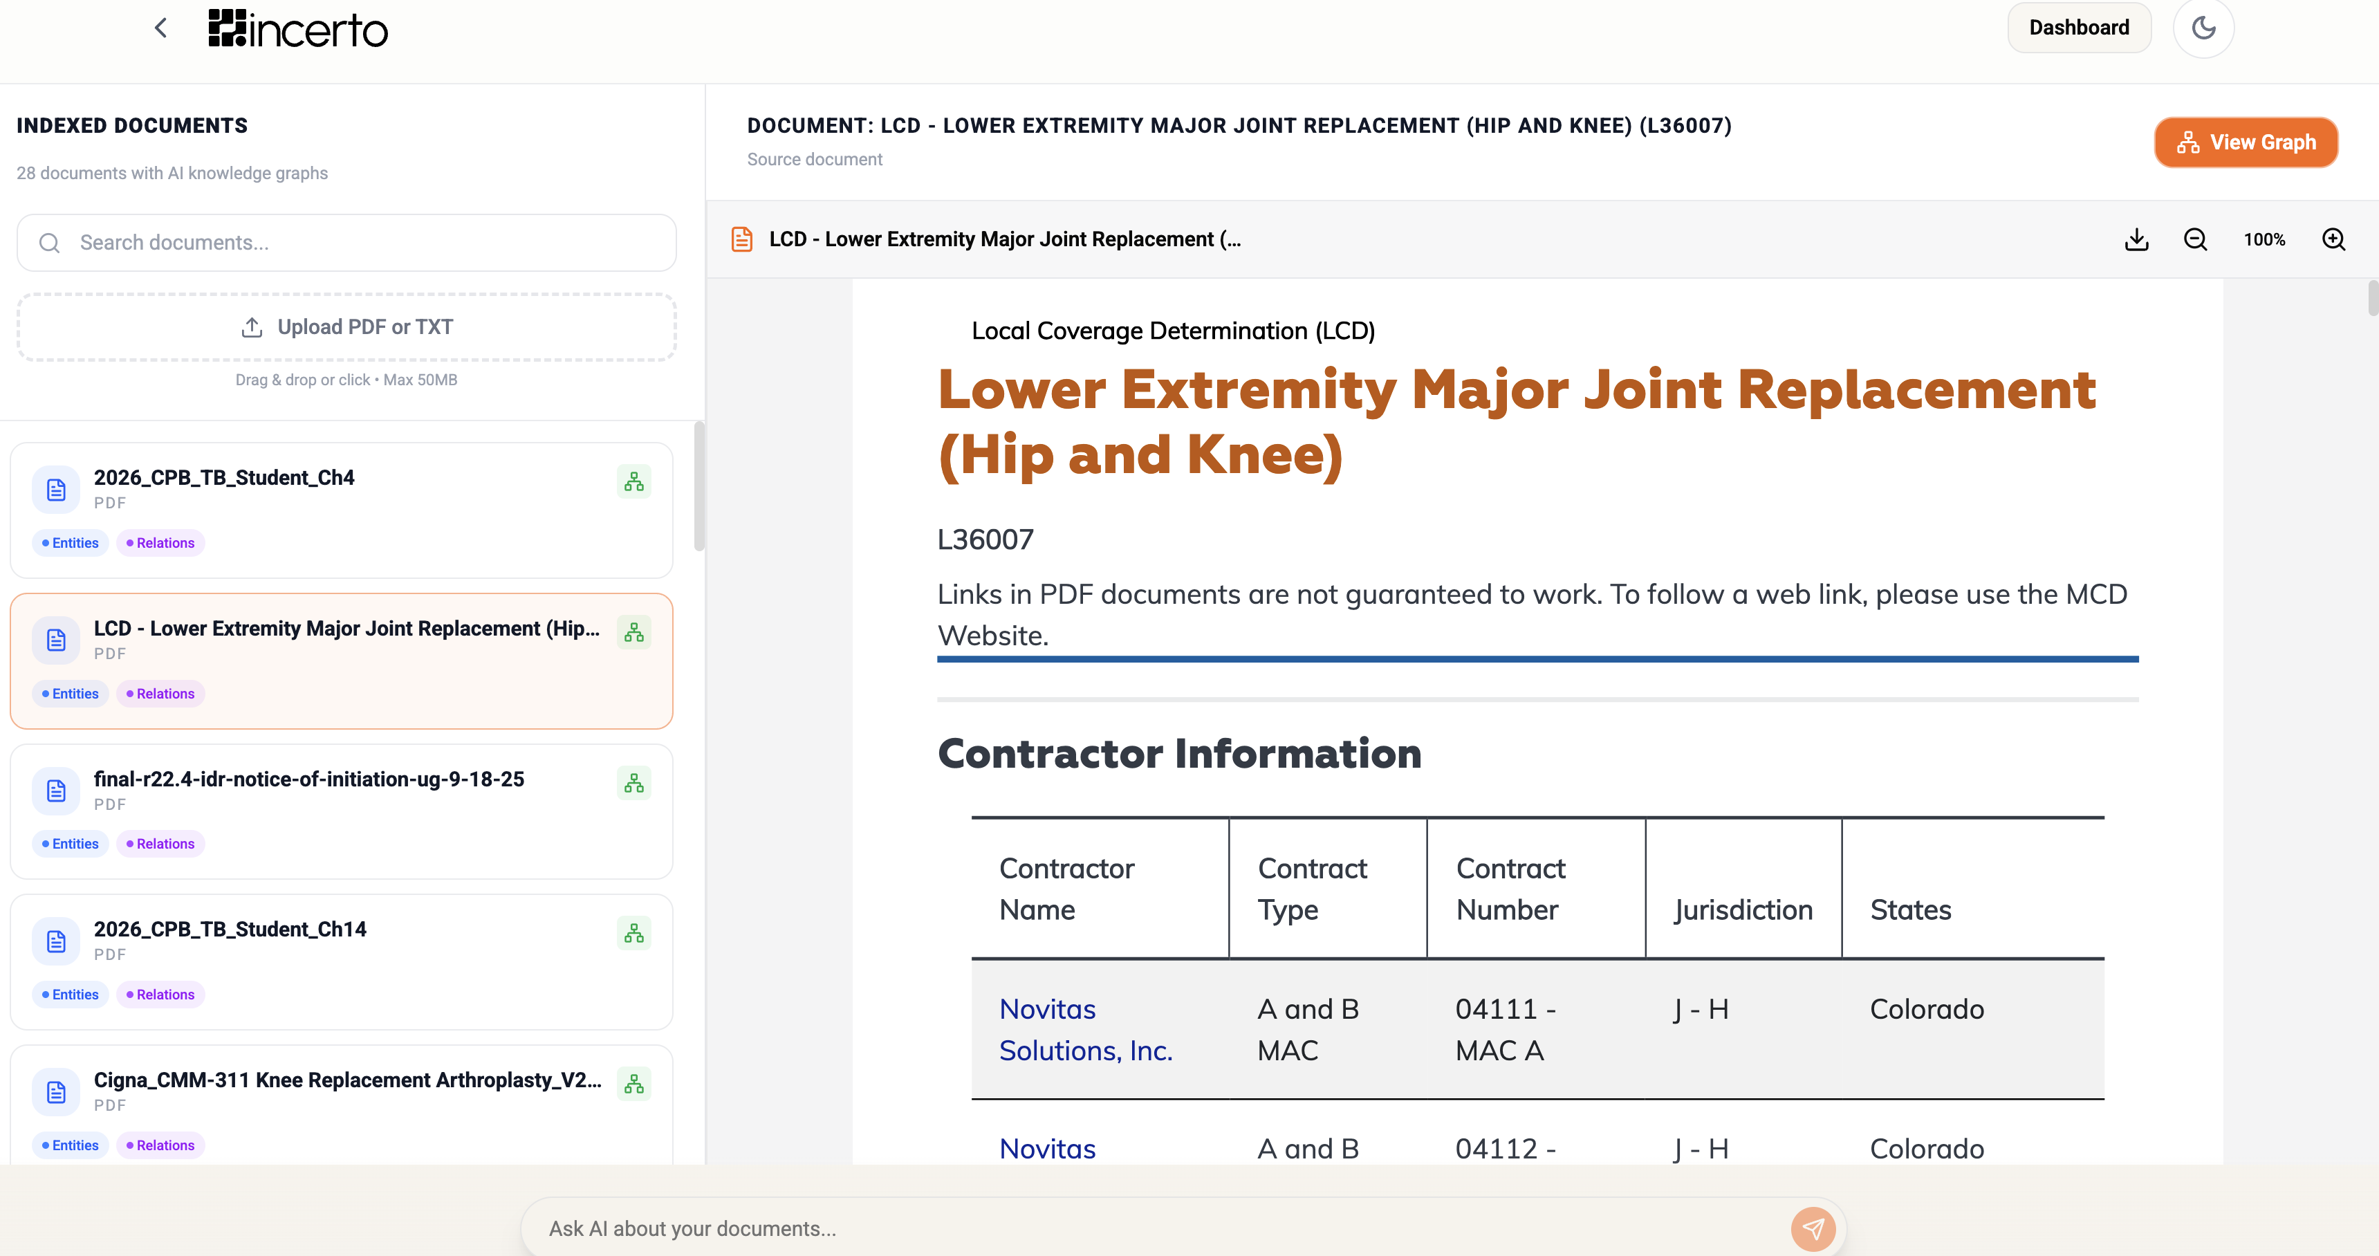The height and width of the screenshot is (1256, 2379).
Task: Open graph for Cigna_CMM-311 Knee Replacement document
Action: point(633,1084)
